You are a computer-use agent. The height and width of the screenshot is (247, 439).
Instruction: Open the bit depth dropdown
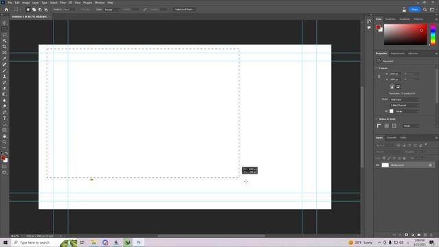[x=405, y=105]
